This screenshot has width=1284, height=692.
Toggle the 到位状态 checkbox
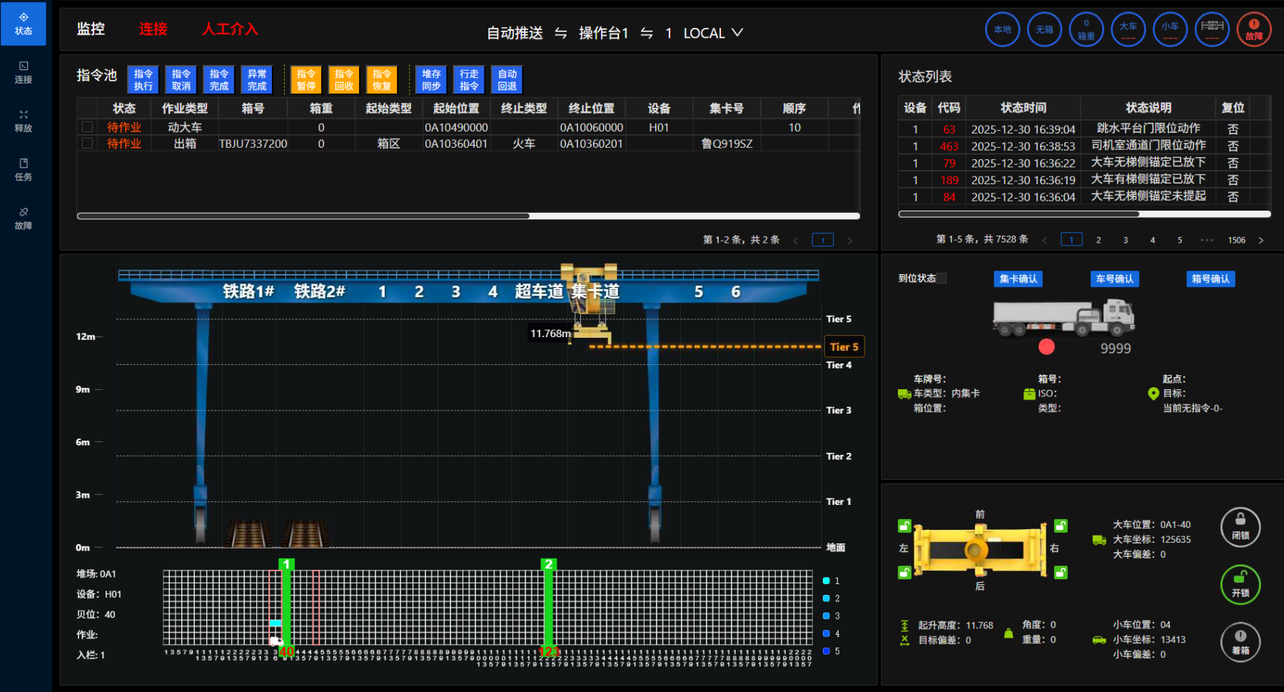pyautogui.click(x=942, y=279)
